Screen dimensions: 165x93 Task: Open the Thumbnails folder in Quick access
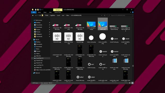point(39,36)
